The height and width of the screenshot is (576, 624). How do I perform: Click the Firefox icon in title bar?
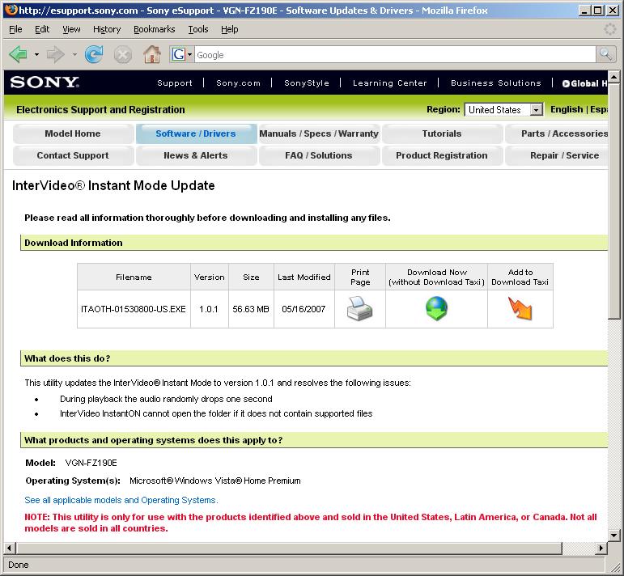[x=11, y=10]
